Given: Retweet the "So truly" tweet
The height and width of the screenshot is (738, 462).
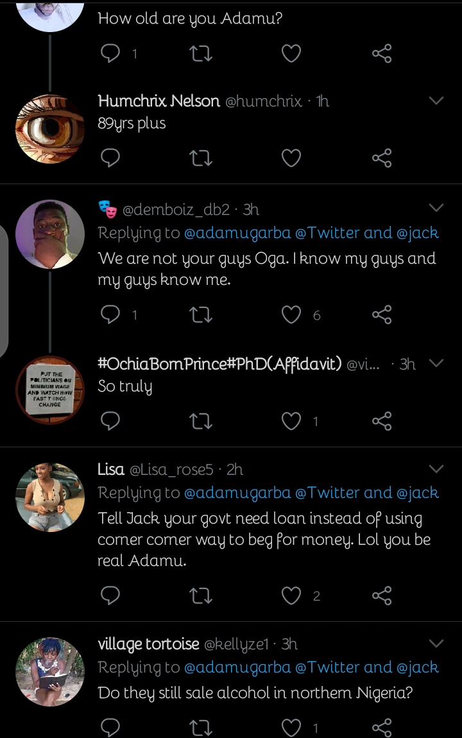Looking at the screenshot, I should pos(201,421).
